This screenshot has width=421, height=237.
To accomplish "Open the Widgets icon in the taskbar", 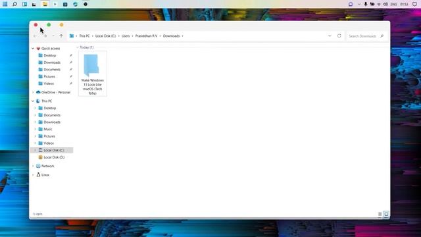I will click(x=24, y=4).
